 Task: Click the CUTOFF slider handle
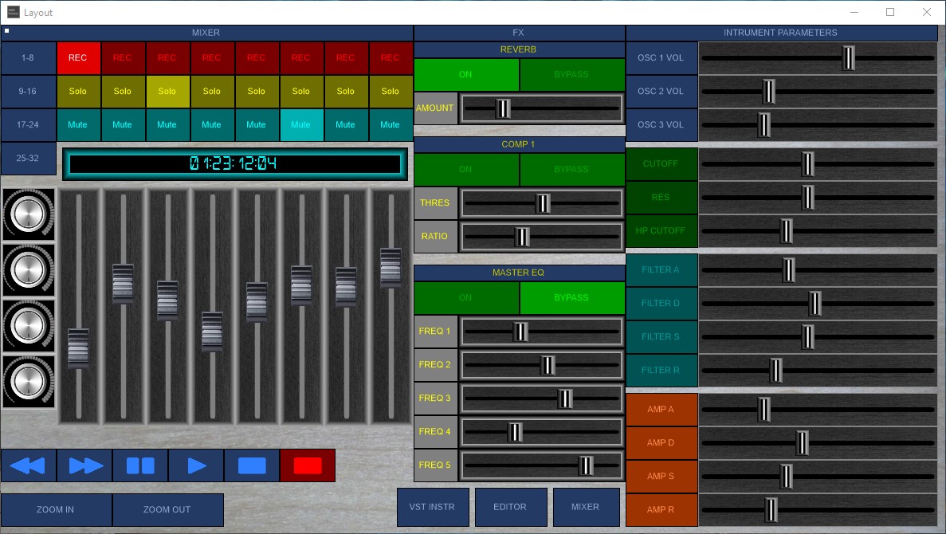808,163
